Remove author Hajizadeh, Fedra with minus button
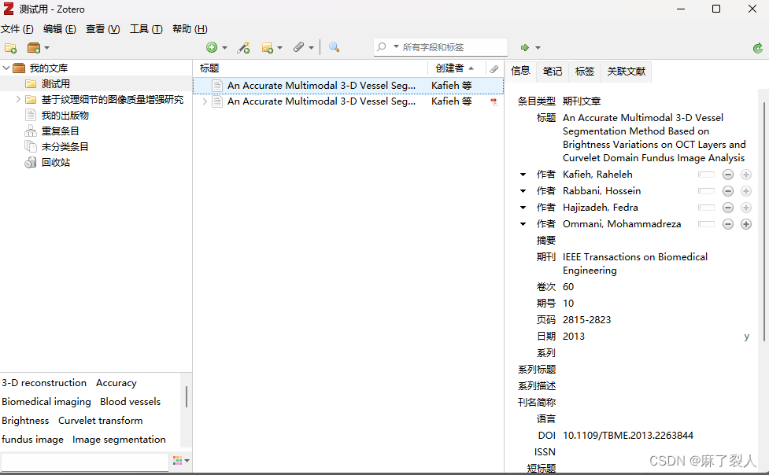 click(728, 208)
